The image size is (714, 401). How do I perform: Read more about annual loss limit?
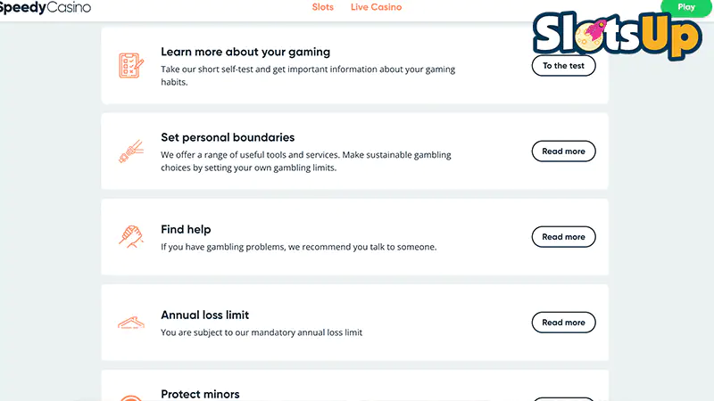563,323
